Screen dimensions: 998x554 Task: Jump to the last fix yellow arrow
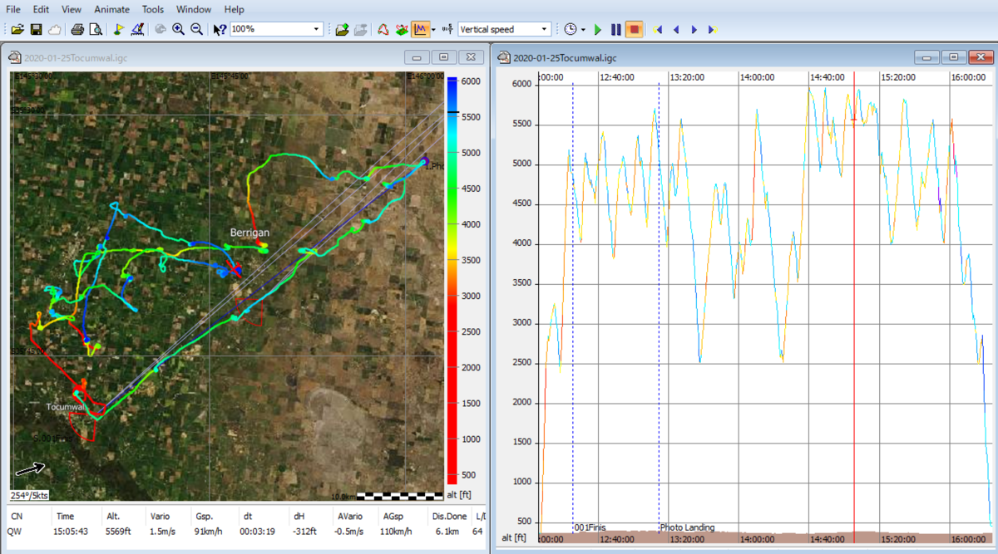(713, 29)
